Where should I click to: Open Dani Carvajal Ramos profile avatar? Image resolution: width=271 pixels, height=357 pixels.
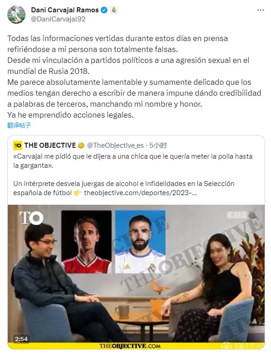[16, 15]
